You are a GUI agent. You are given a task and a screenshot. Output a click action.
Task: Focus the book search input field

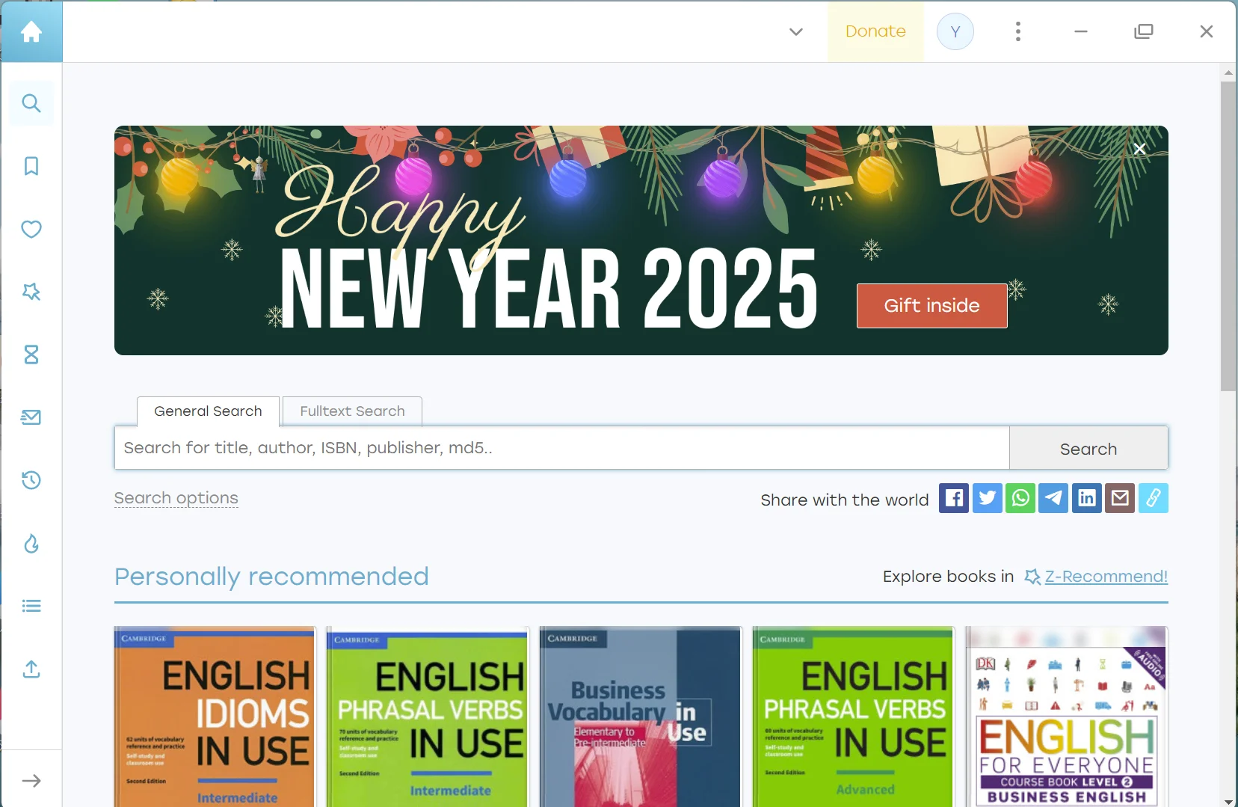point(562,448)
